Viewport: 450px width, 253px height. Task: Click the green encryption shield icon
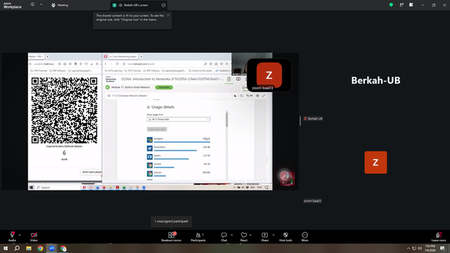tap(391, 5)
